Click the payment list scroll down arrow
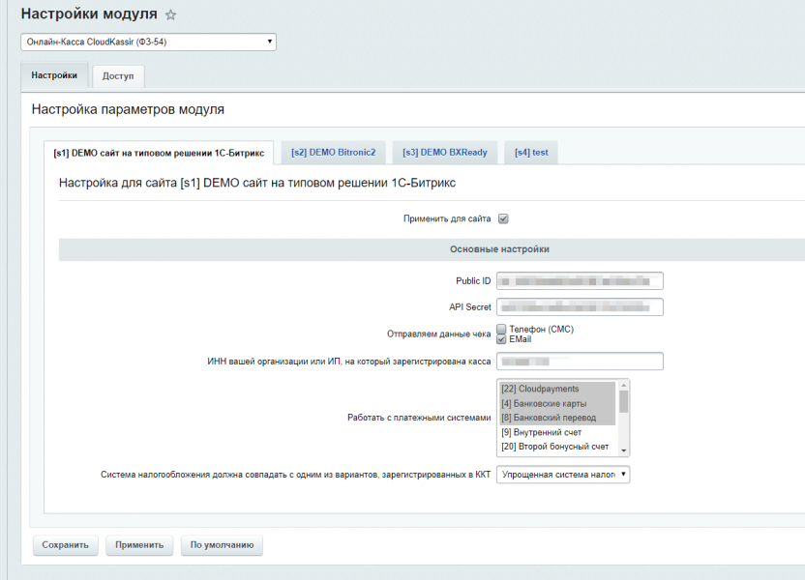The height and width of the screenshot is (580, 805). click(624, 450)
